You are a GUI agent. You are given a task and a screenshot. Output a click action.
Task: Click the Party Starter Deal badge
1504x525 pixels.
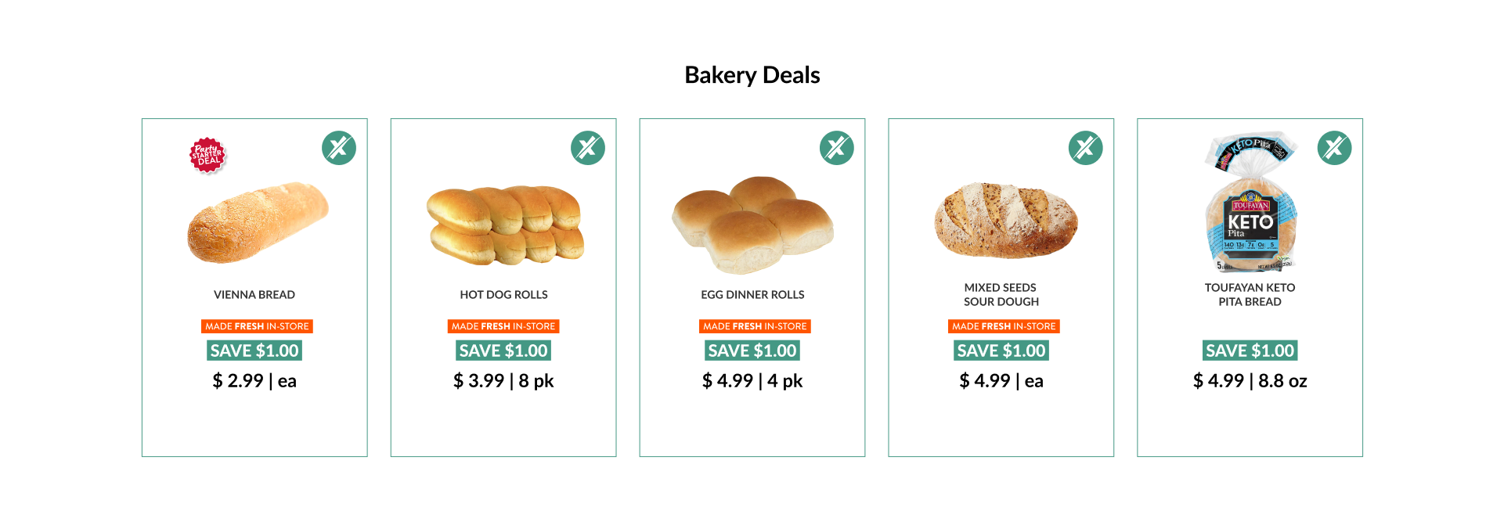click(x=207, y=155)
